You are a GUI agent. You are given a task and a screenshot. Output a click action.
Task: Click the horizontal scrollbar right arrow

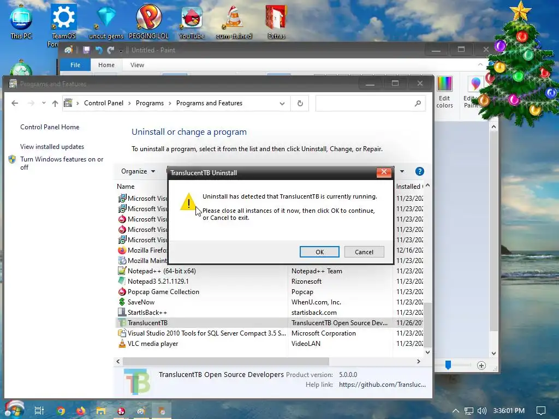(419, 361)
